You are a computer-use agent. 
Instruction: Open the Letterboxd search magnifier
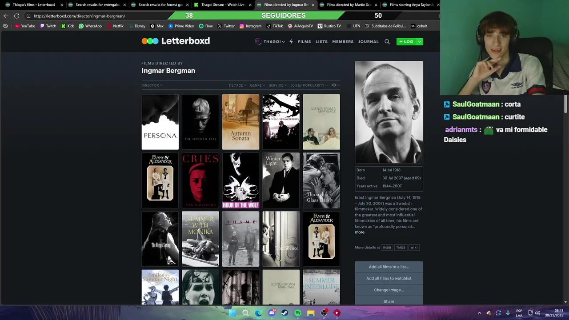pyautogui.click(x=387, y=41)
